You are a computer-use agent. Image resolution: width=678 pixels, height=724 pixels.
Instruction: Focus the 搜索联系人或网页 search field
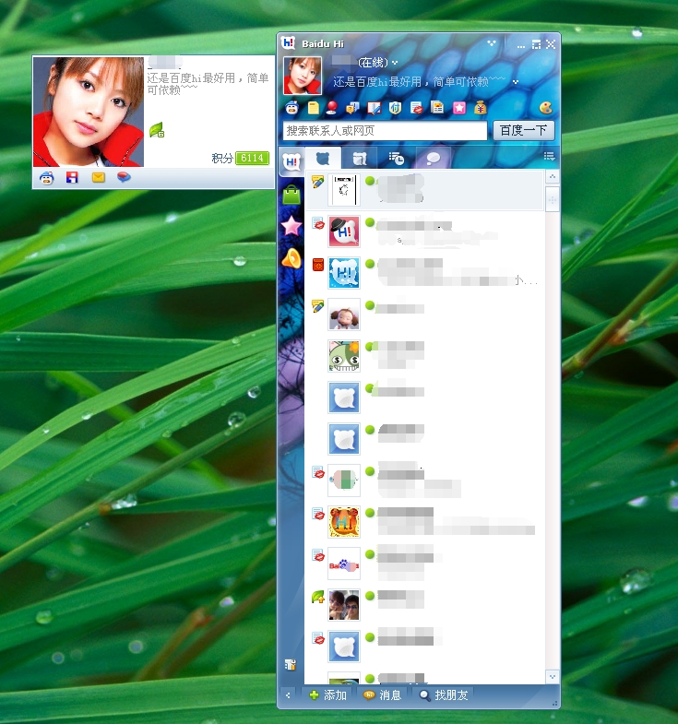click(385, 131)
